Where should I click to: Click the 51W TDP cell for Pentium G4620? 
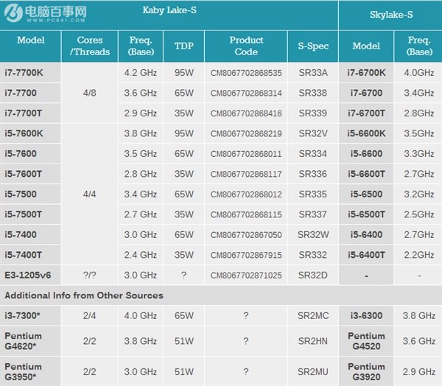pyautogui.click(x=183, y=341)
